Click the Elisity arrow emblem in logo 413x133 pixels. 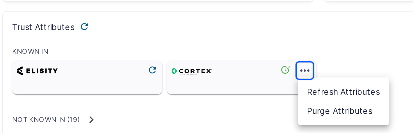tap(20, 71)
